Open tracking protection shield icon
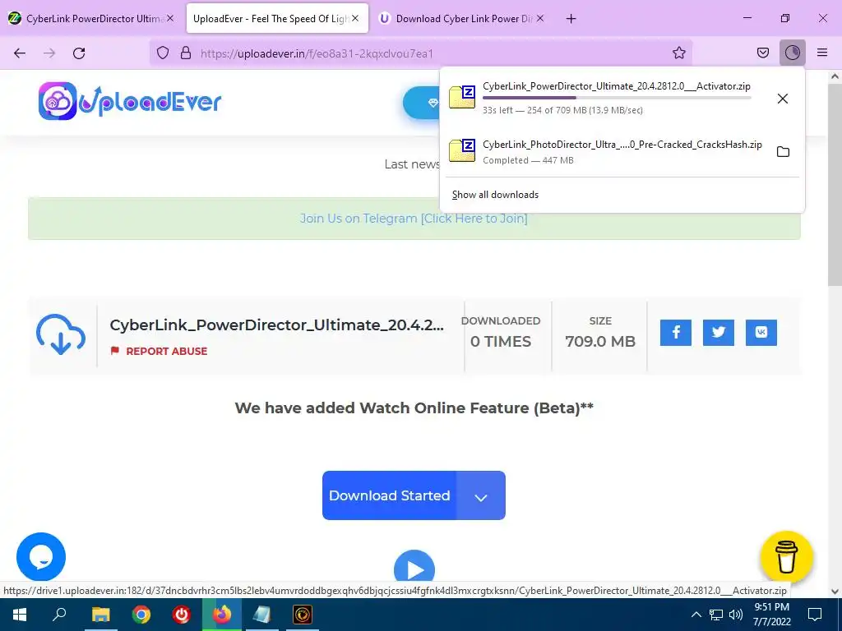This screenshot has width=842, height=631. 163,53
